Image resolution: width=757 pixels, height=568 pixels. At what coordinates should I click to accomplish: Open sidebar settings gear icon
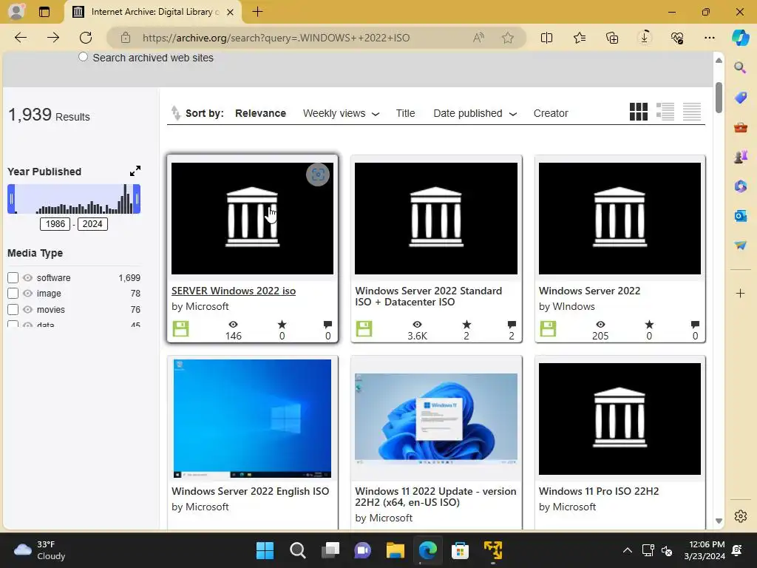(x=740, y=515)
